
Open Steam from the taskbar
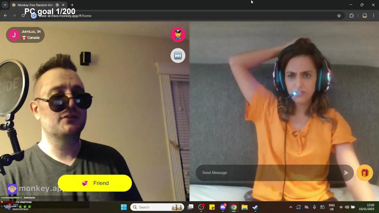pyautogui.click(x=255, y=207)
